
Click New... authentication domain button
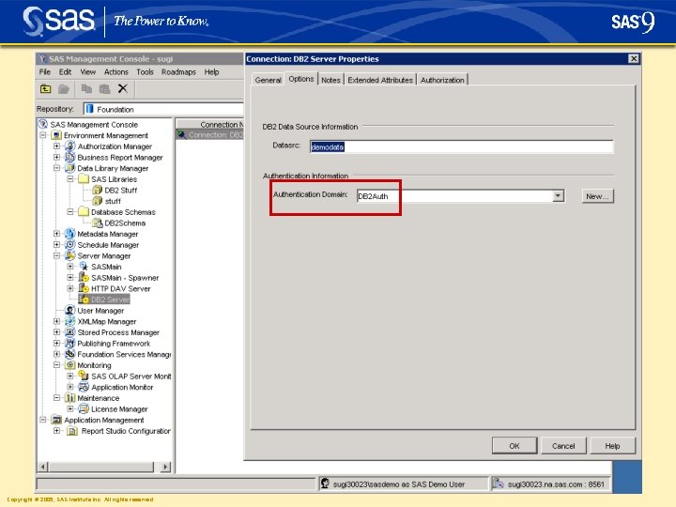(597, 196)
